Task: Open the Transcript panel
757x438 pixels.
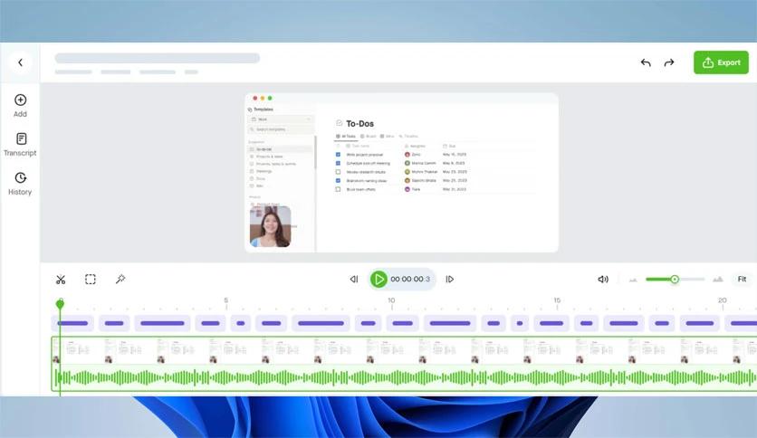Action: click(x=20, y=144)
